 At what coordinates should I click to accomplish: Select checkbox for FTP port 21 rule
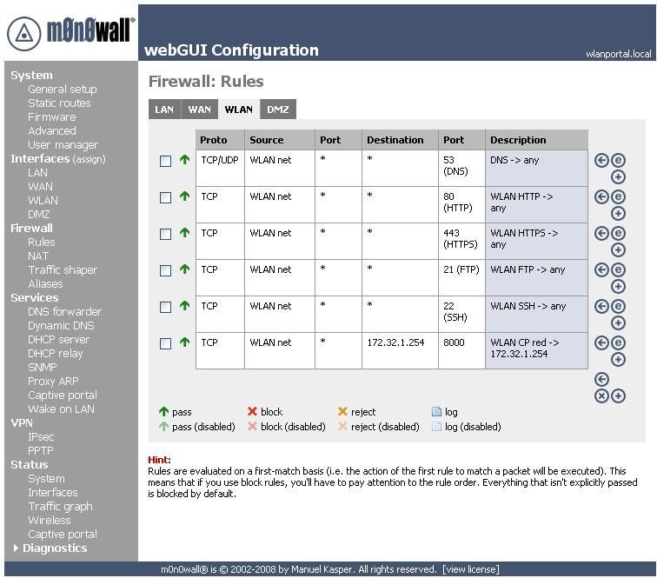(165, 271)
